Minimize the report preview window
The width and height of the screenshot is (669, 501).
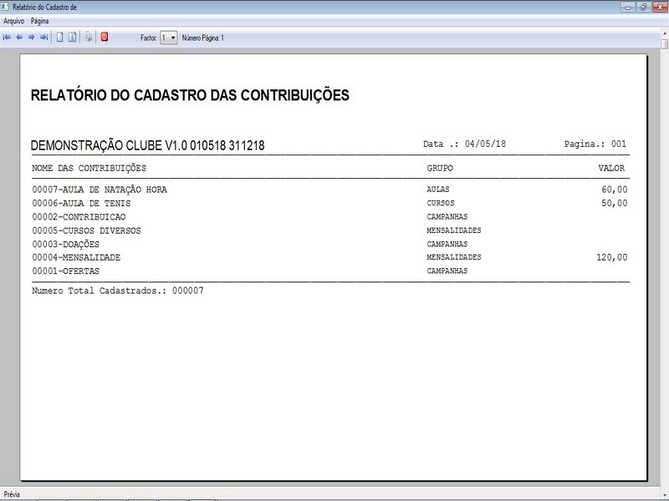[627, 8]
